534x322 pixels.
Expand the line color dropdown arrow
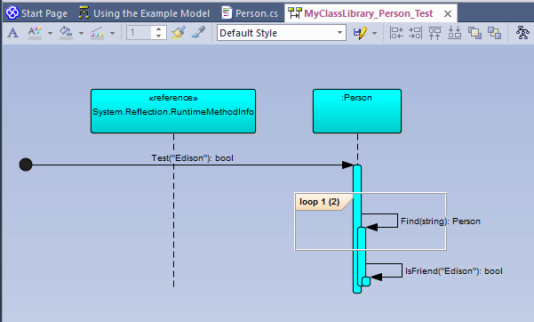pyautogui.click(x=112, y=34)
